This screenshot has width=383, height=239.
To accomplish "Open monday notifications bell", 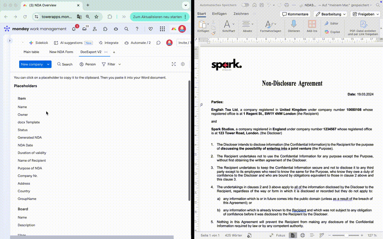I will click(x=74, y=29).
